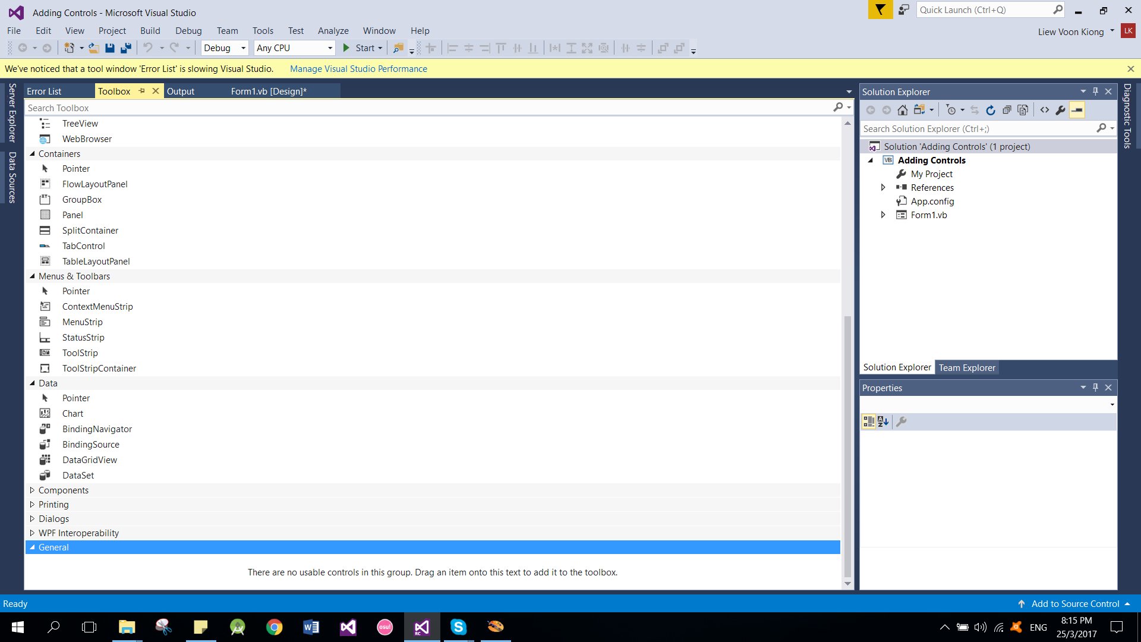This screenshot has width=1141, height=642.
Task: Open the Properties object selector dropdown
Action: coord(1112,405)
